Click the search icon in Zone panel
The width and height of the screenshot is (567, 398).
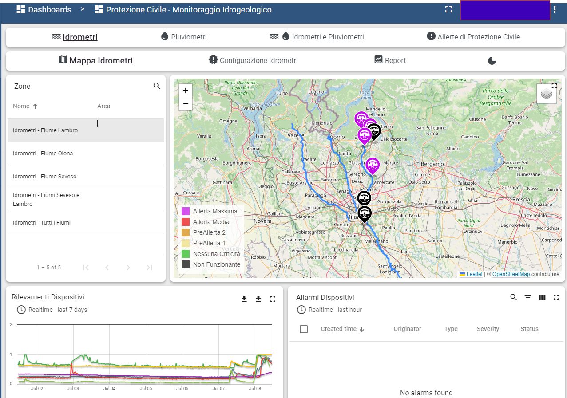point(157,86)
